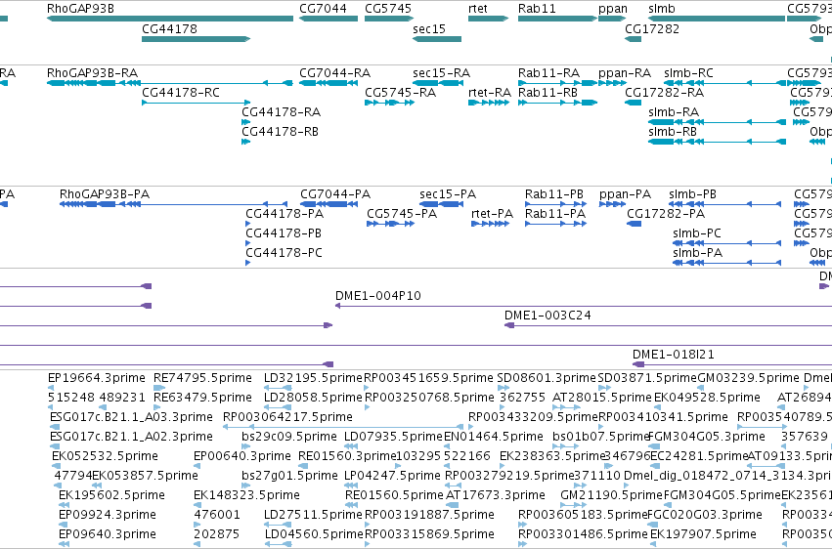Click the CG7044-PA protein label

tap(335, 194)
